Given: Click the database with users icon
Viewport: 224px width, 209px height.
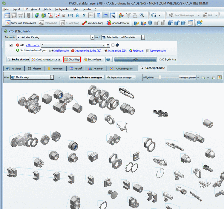Looking at the screenshot, I should coord(143,23).
